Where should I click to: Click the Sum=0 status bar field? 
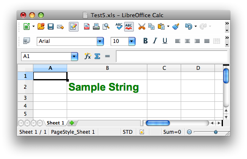point(172,132)
